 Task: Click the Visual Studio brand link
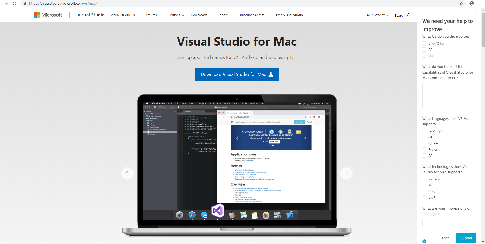91,15
